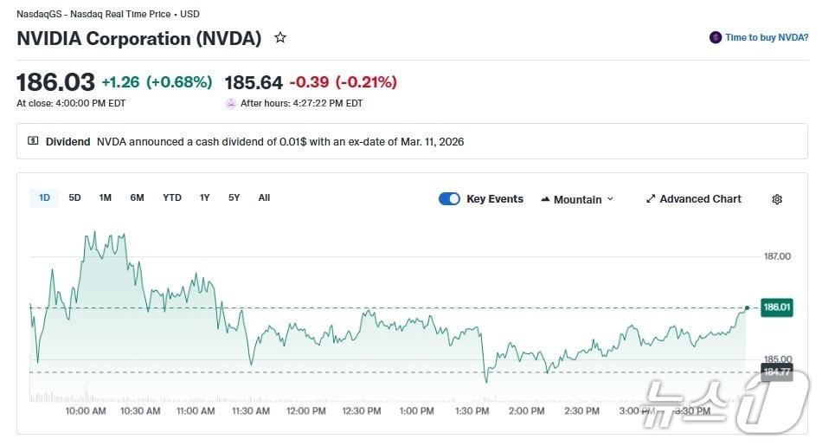The image size is (822, 446).
Task: Switch to the 5D range tab
Action: [x=74, y=197]
